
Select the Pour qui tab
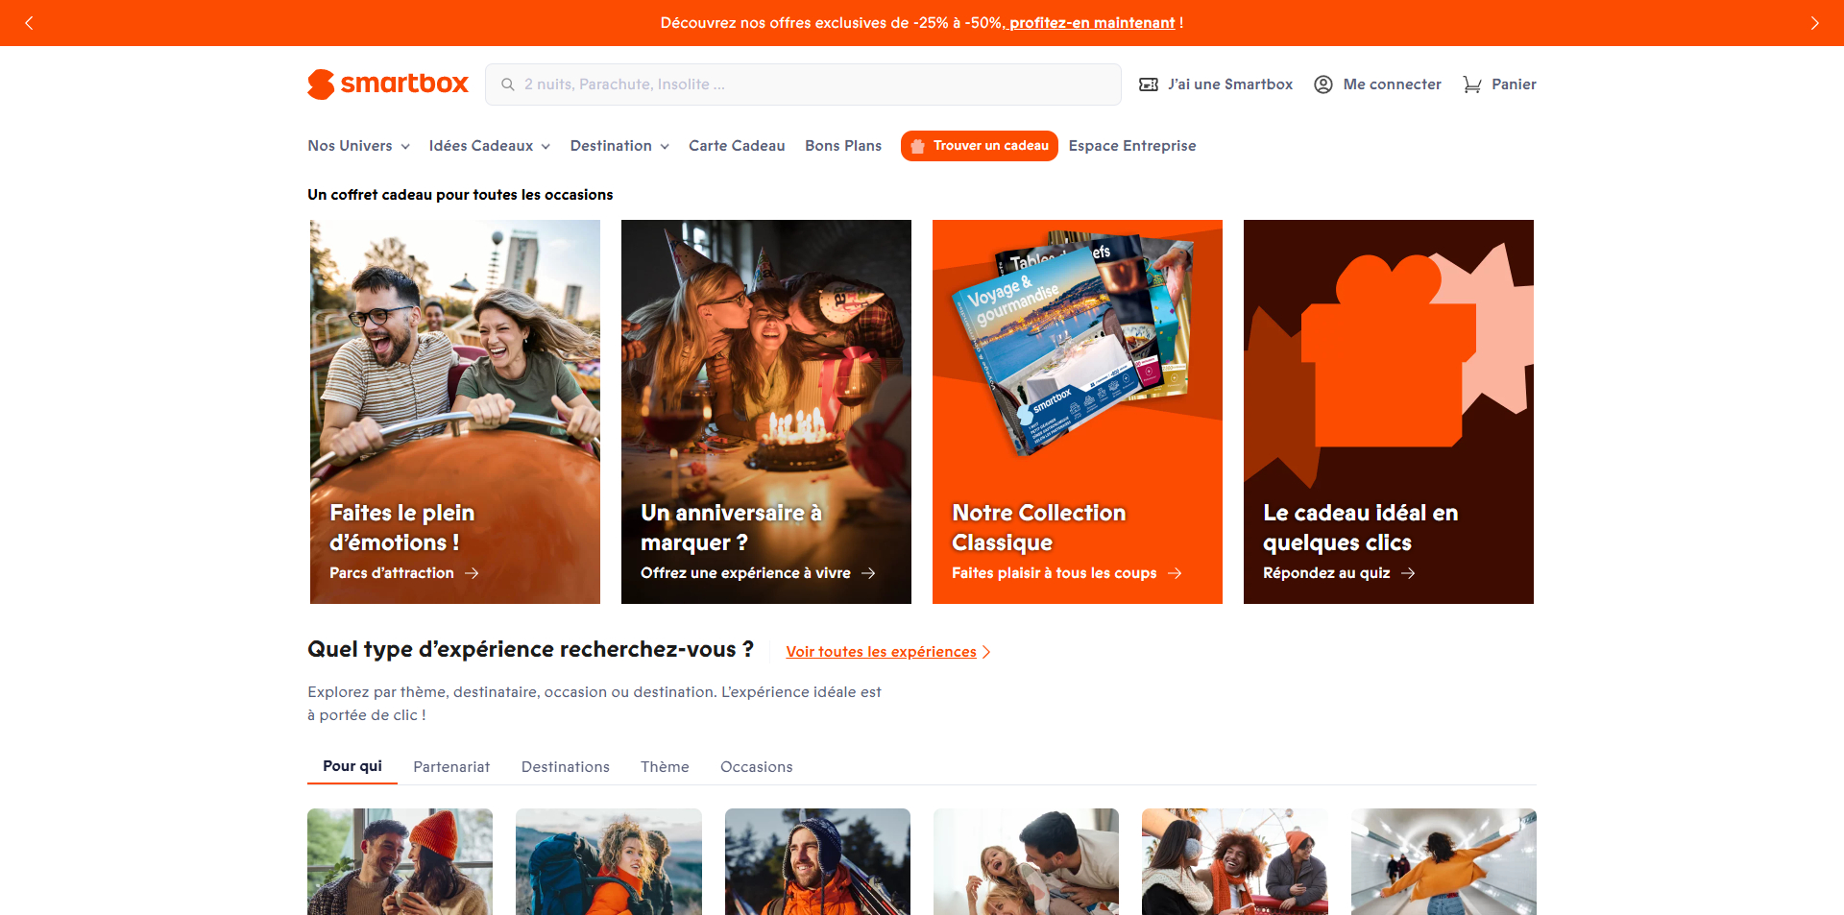[352, 766]
